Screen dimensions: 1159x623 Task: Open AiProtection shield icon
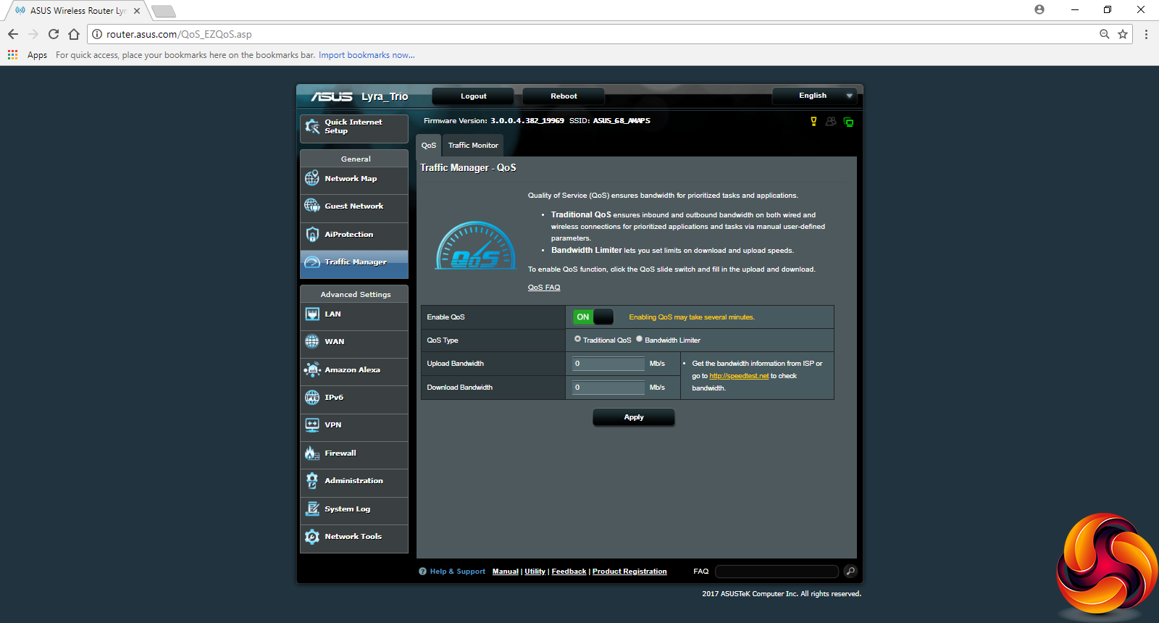pyautogui.click(x=312, y=234)
